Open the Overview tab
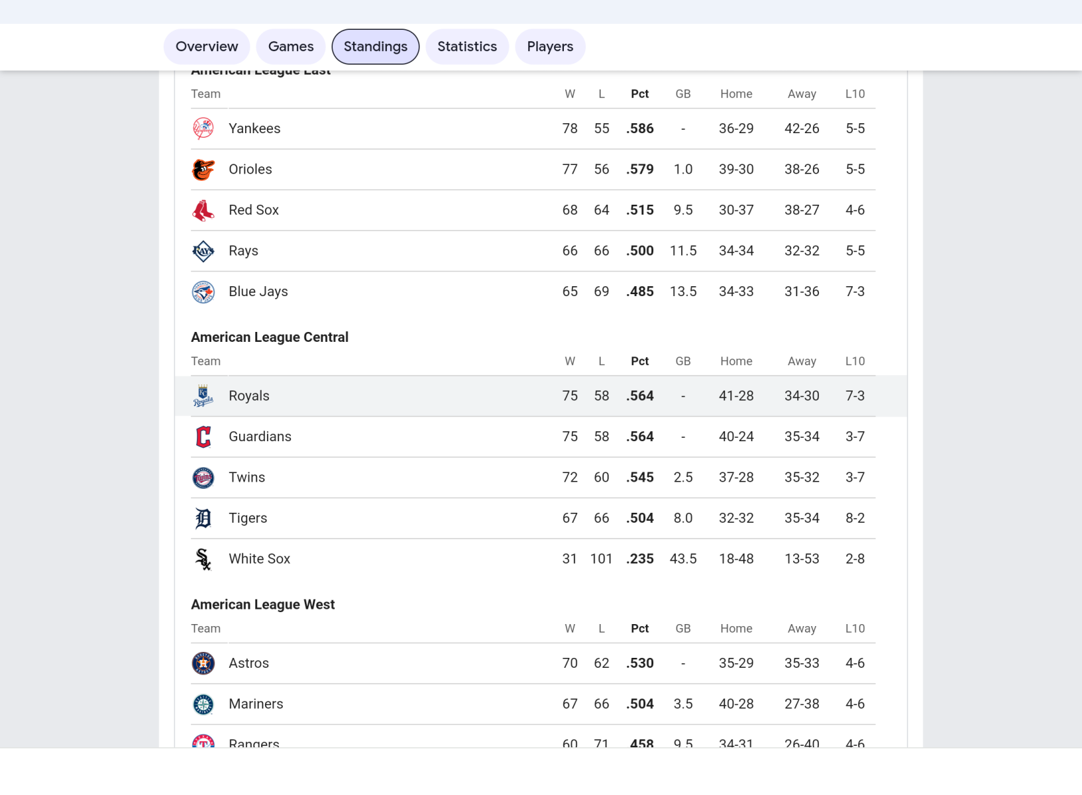 [x=207, y=46]
